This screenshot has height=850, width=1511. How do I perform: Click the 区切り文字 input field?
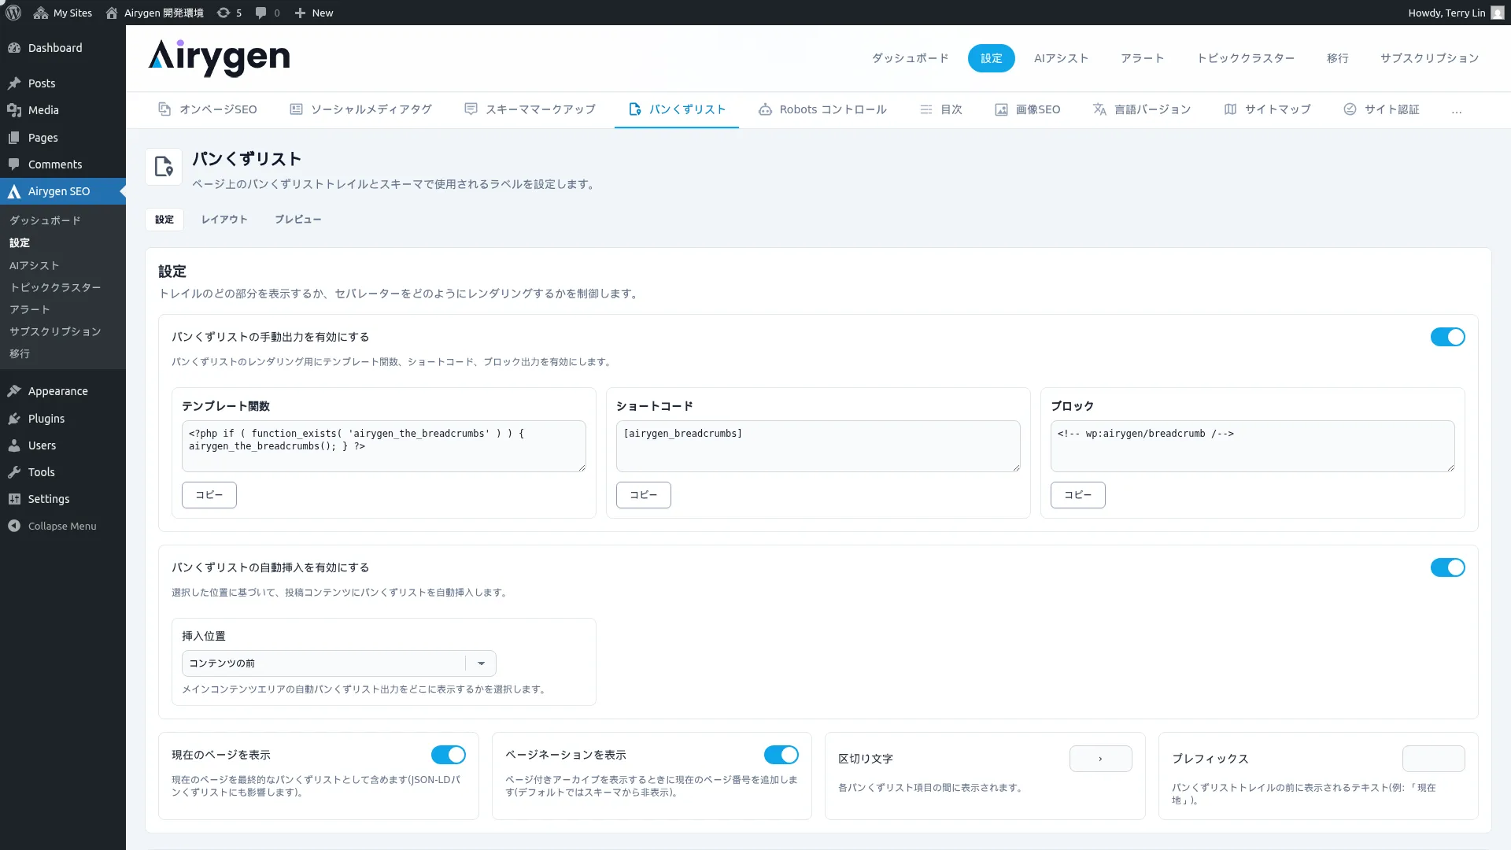[1101, 759]
